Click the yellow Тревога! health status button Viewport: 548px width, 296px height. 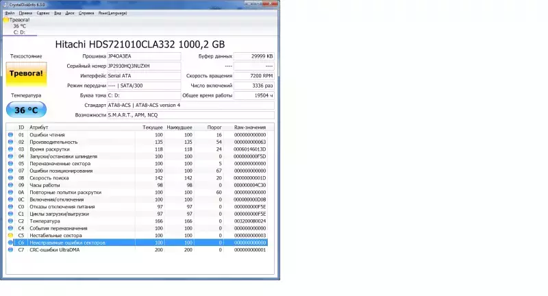[x=26, y=74]
